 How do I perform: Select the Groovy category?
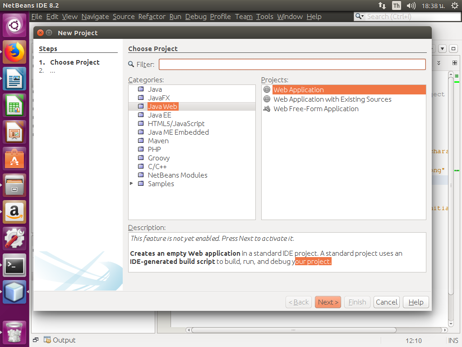(x=159, y=158)
